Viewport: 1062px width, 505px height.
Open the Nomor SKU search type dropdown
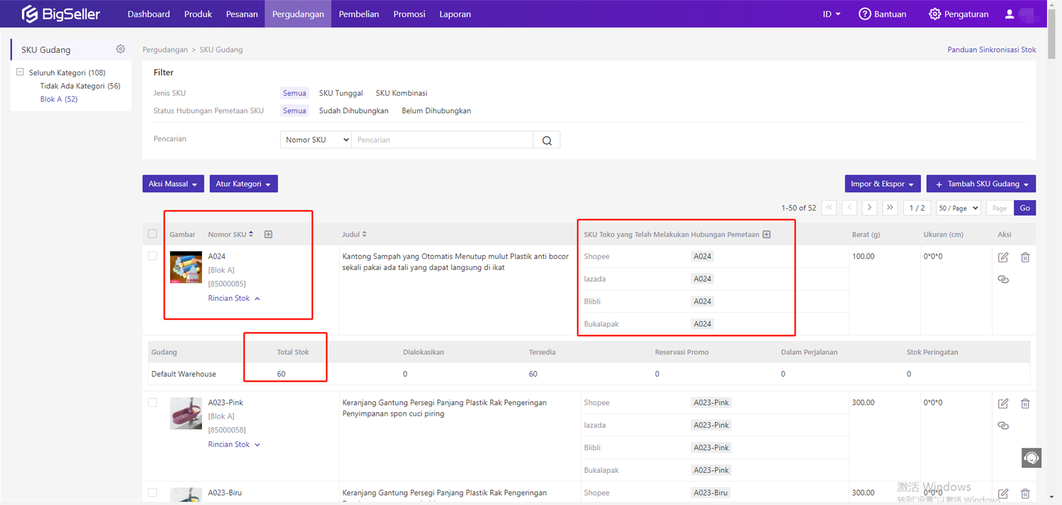(316, 140)
